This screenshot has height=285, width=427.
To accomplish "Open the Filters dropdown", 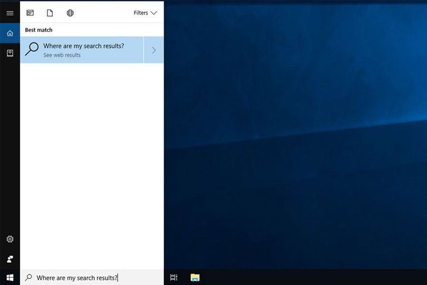I will coord(145,13).
